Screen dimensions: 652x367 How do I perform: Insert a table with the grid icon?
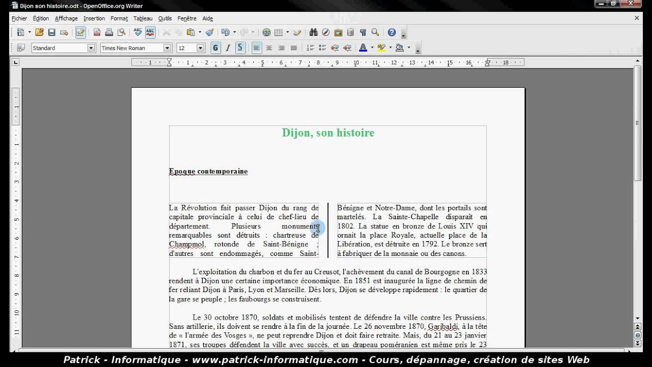point(279,32)
